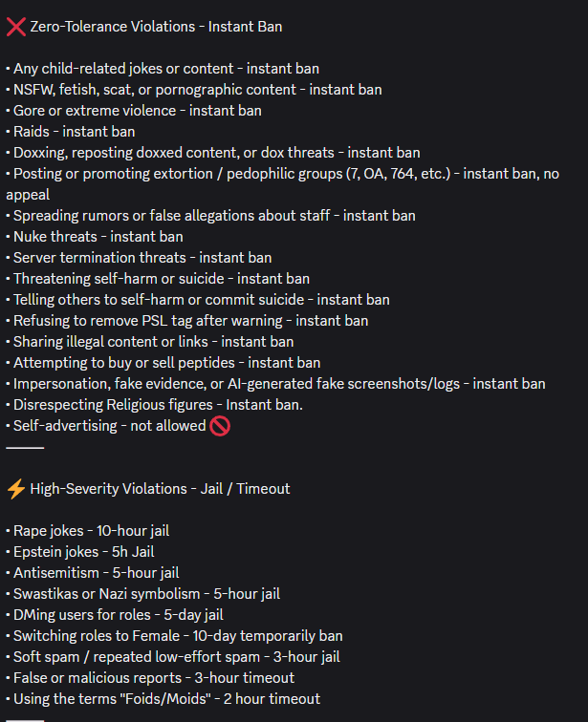This screenshot has width=588, height=722.
Task: Click the DMing users for roles line
Action: point(118,615)
